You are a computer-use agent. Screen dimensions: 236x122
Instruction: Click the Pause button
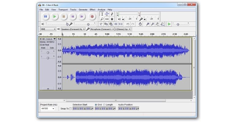(45, 16)
